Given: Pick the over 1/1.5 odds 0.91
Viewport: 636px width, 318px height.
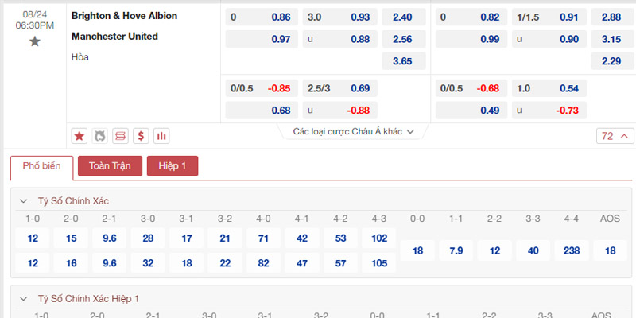Looking at the screenshot, I should pyautogui.click(x=549, y=17).
